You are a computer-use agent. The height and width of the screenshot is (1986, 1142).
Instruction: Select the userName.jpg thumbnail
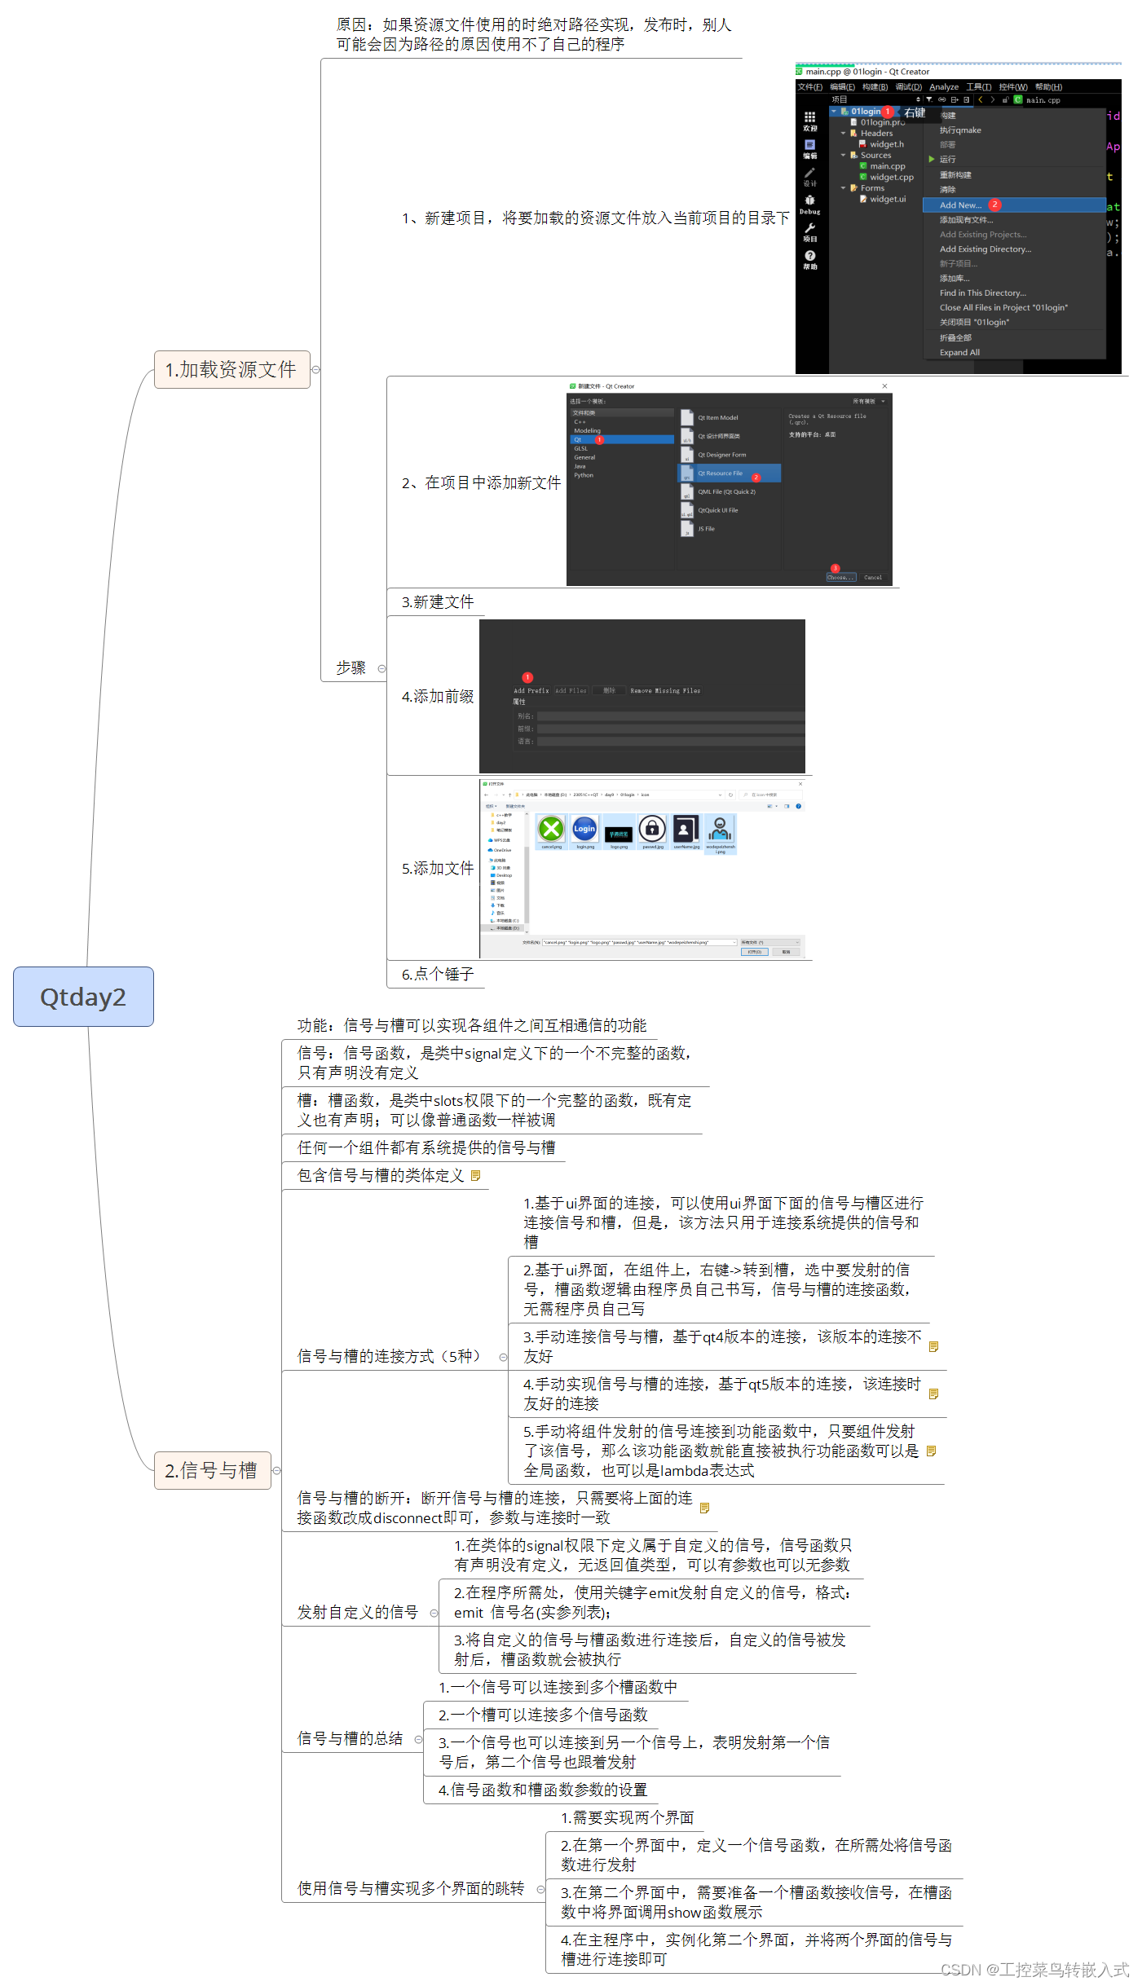(x=686, y=832)
